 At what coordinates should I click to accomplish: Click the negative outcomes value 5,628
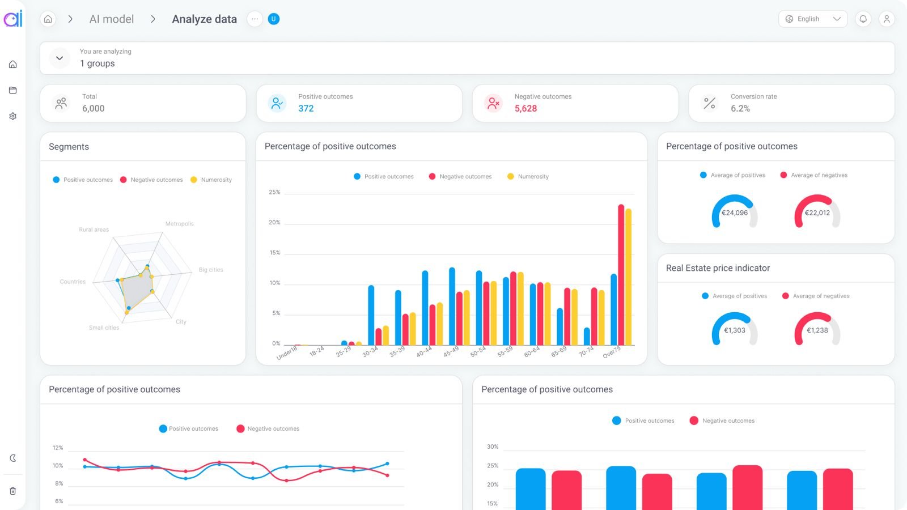coord(526,108)
